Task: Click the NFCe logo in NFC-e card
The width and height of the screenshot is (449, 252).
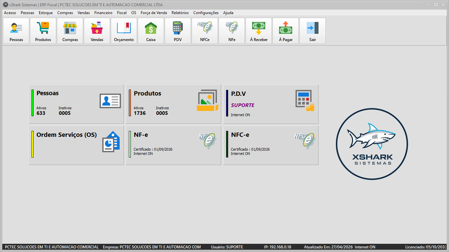Action: tap(305, 141)
